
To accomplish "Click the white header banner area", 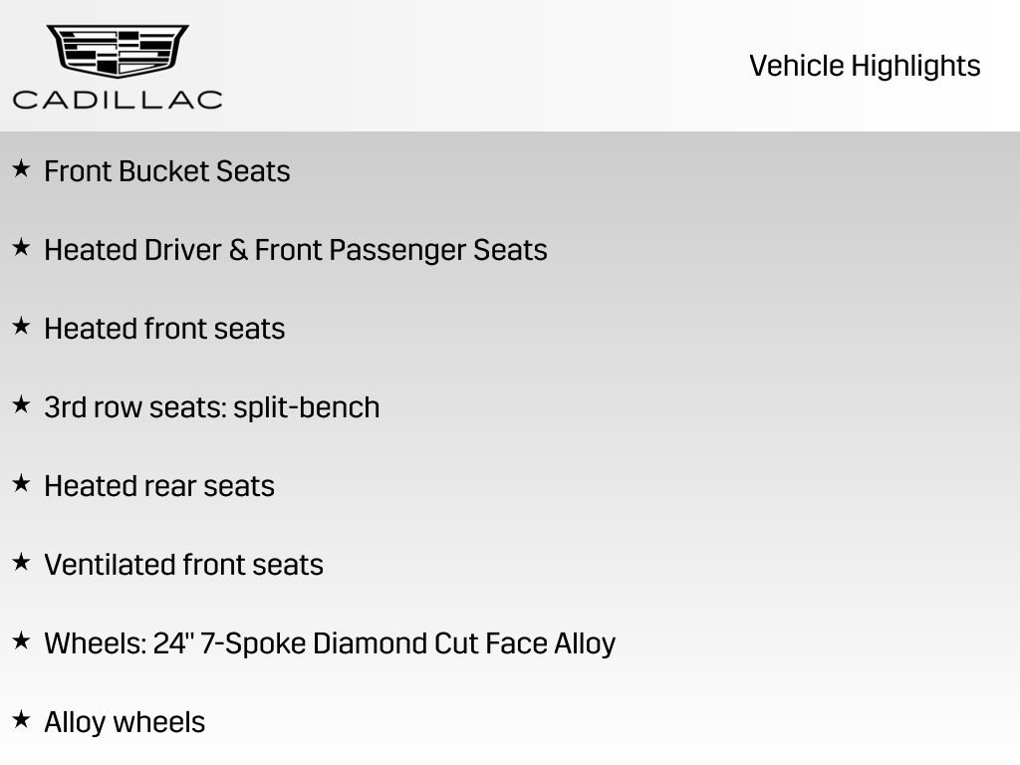I will [x=498, y=66].
